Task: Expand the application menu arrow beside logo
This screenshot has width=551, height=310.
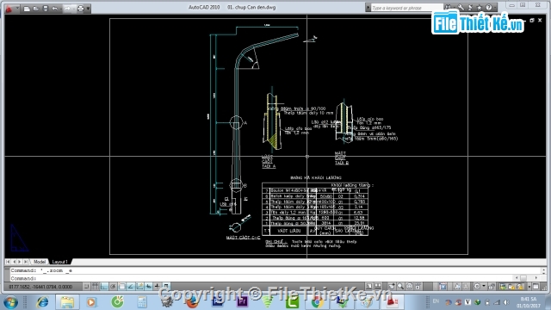Action: point(17,8)
